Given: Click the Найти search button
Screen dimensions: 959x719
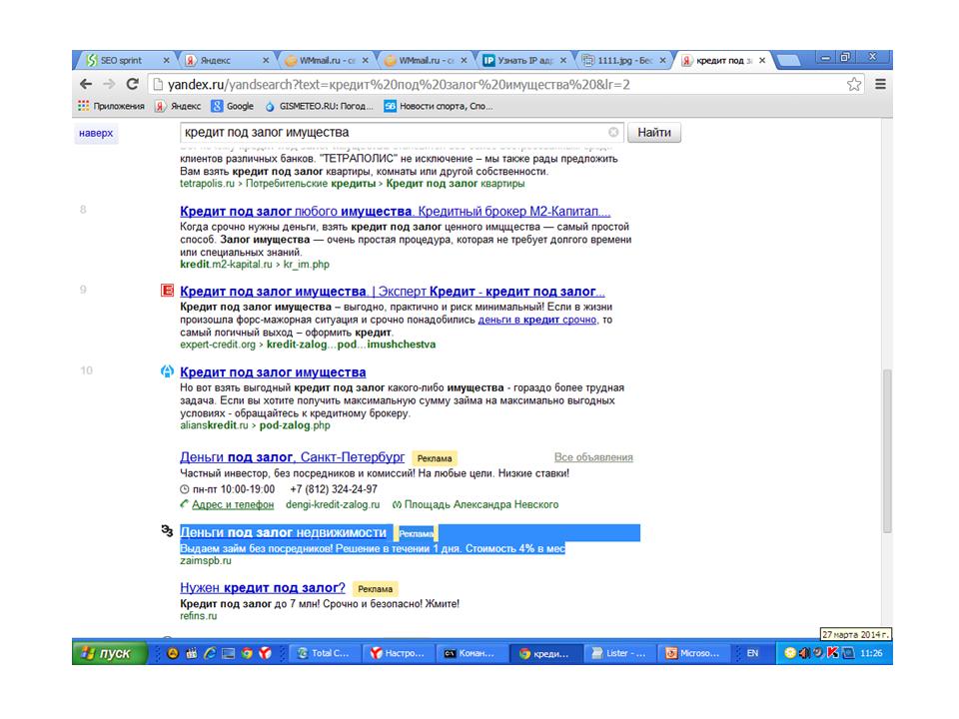Looking at the screenshot, I should click(x=653, y=132).
